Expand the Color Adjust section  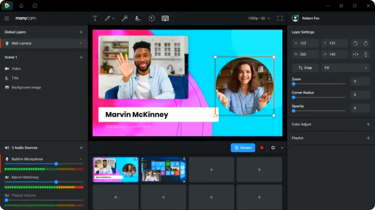coord(368,124)
